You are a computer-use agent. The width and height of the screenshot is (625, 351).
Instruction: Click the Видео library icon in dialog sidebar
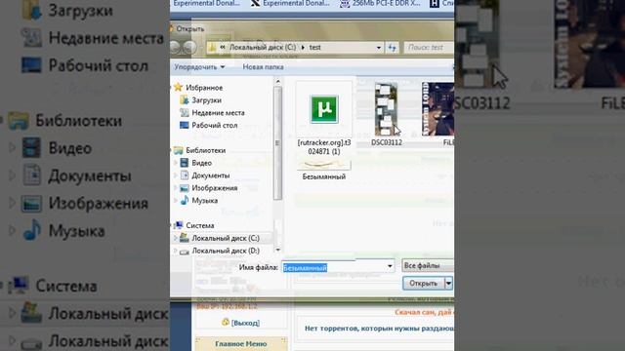click(x=185, y=163)
